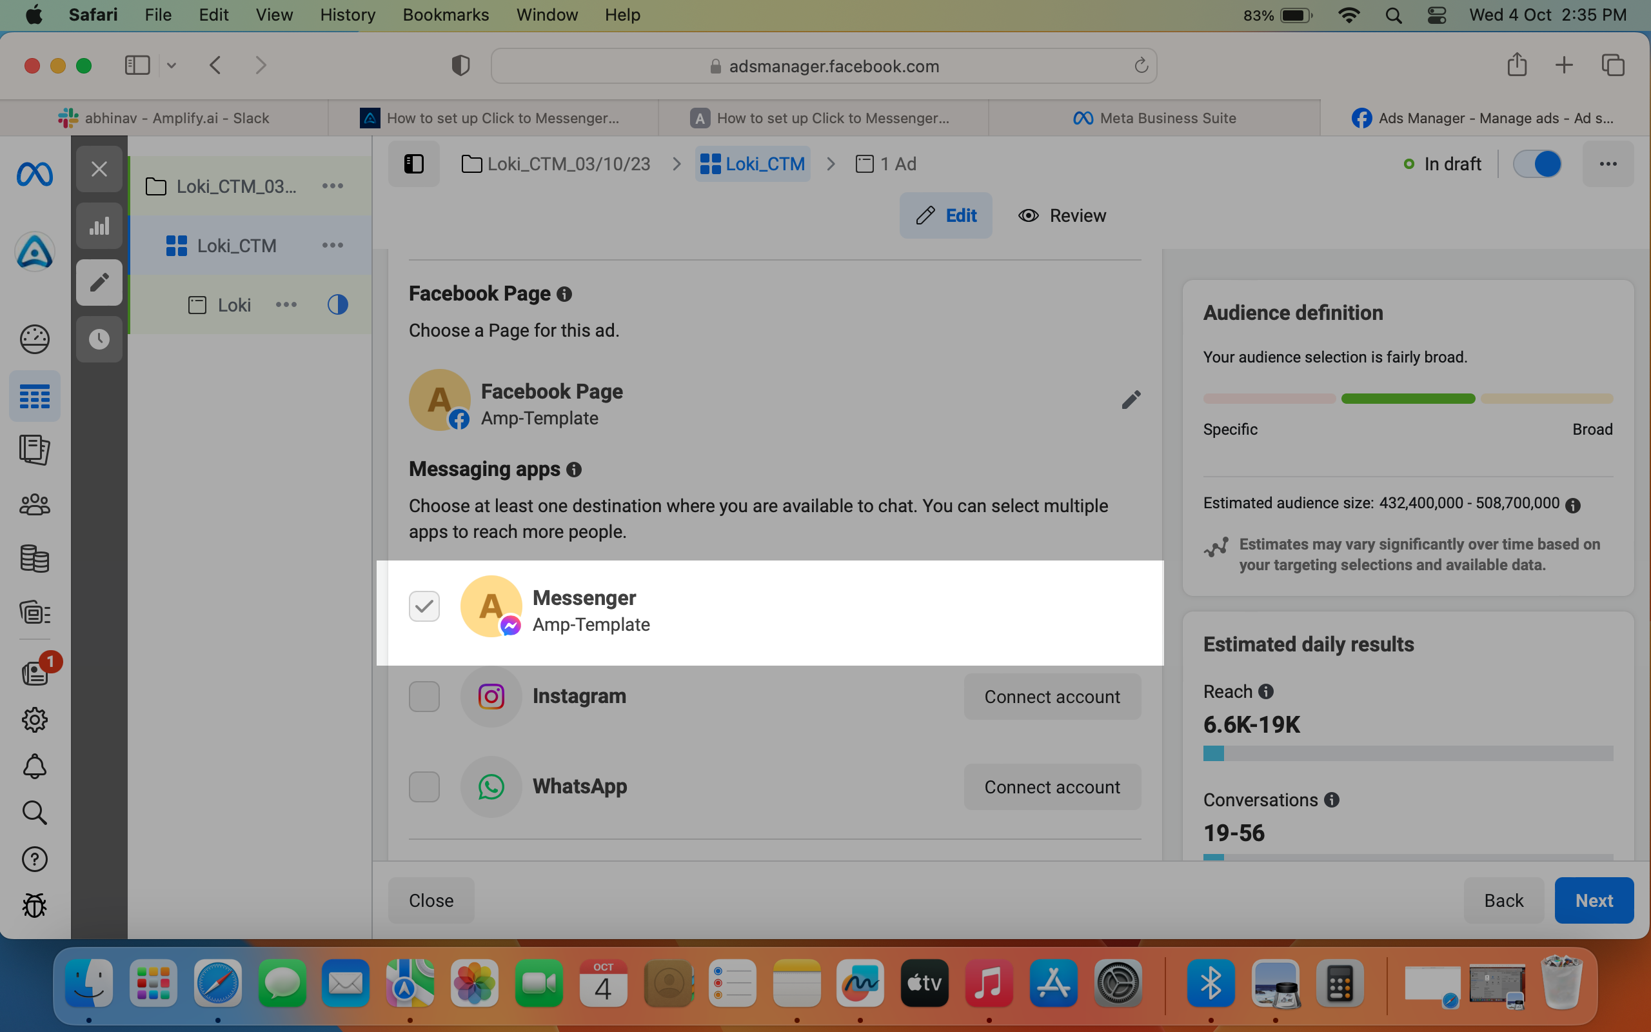Toggle the In draft ad set switch
The width and height of the screenshot is (1651, 1032).
1537,164
